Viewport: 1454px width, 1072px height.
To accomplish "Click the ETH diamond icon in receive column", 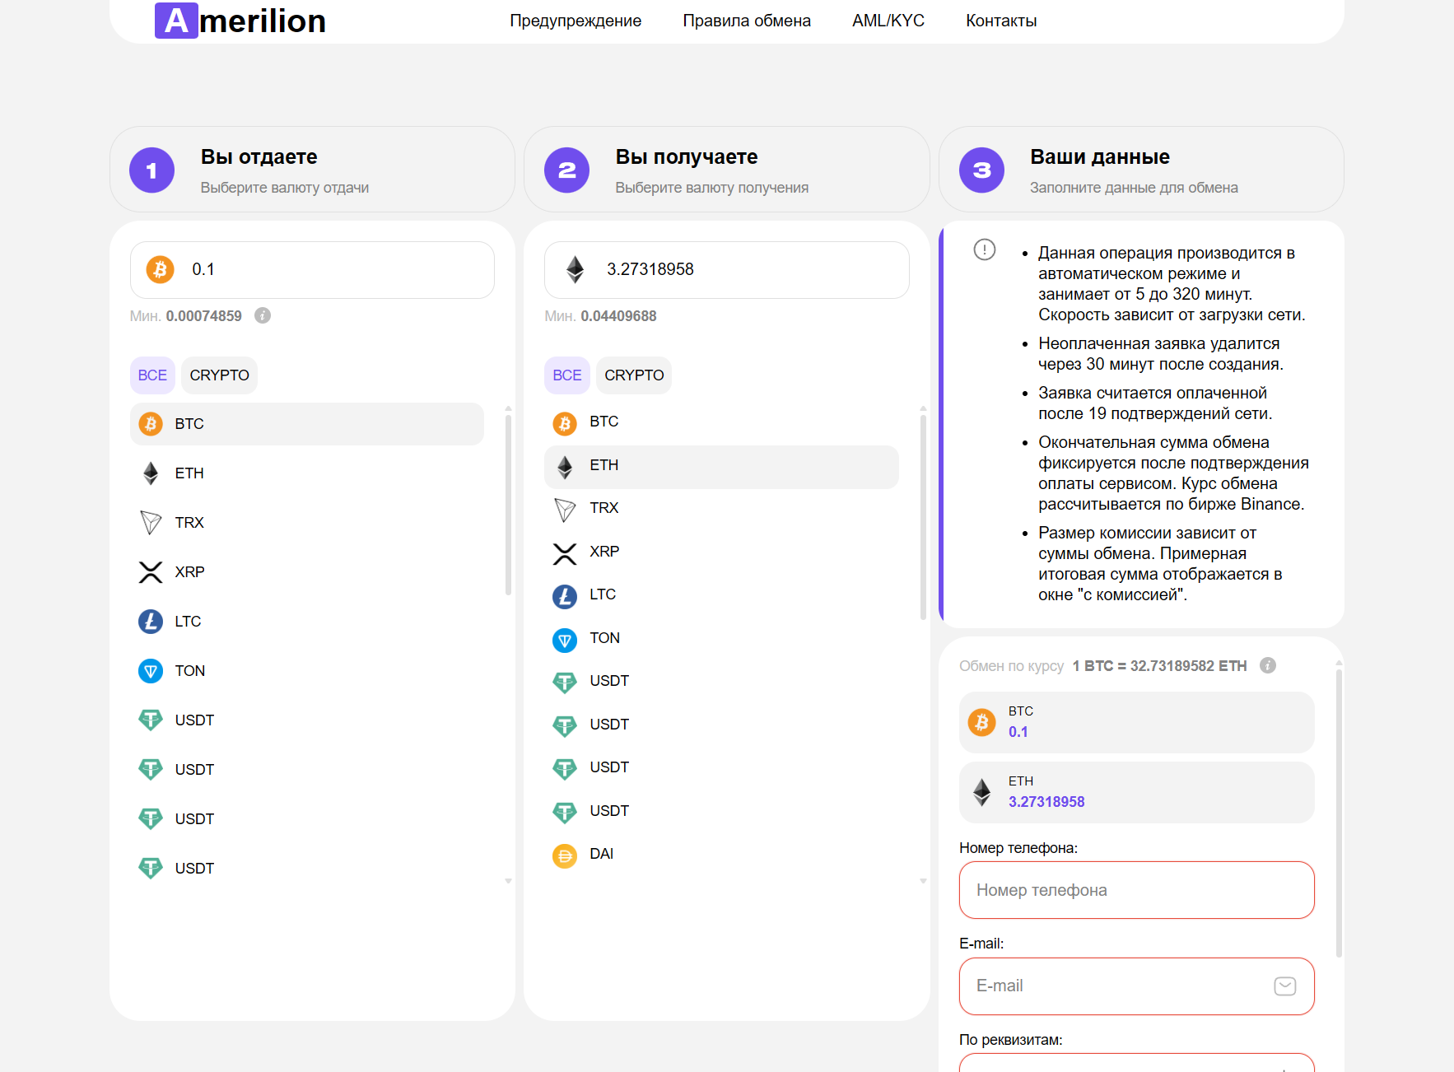I will click(x=565, y=465).
